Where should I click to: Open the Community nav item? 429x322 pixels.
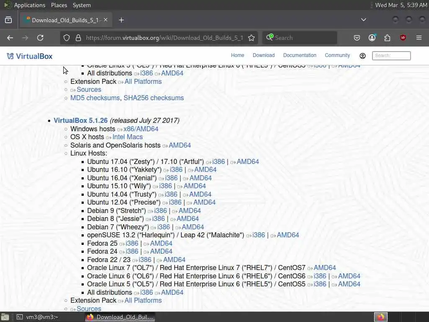pyautogui.click(x=337, y=55)
